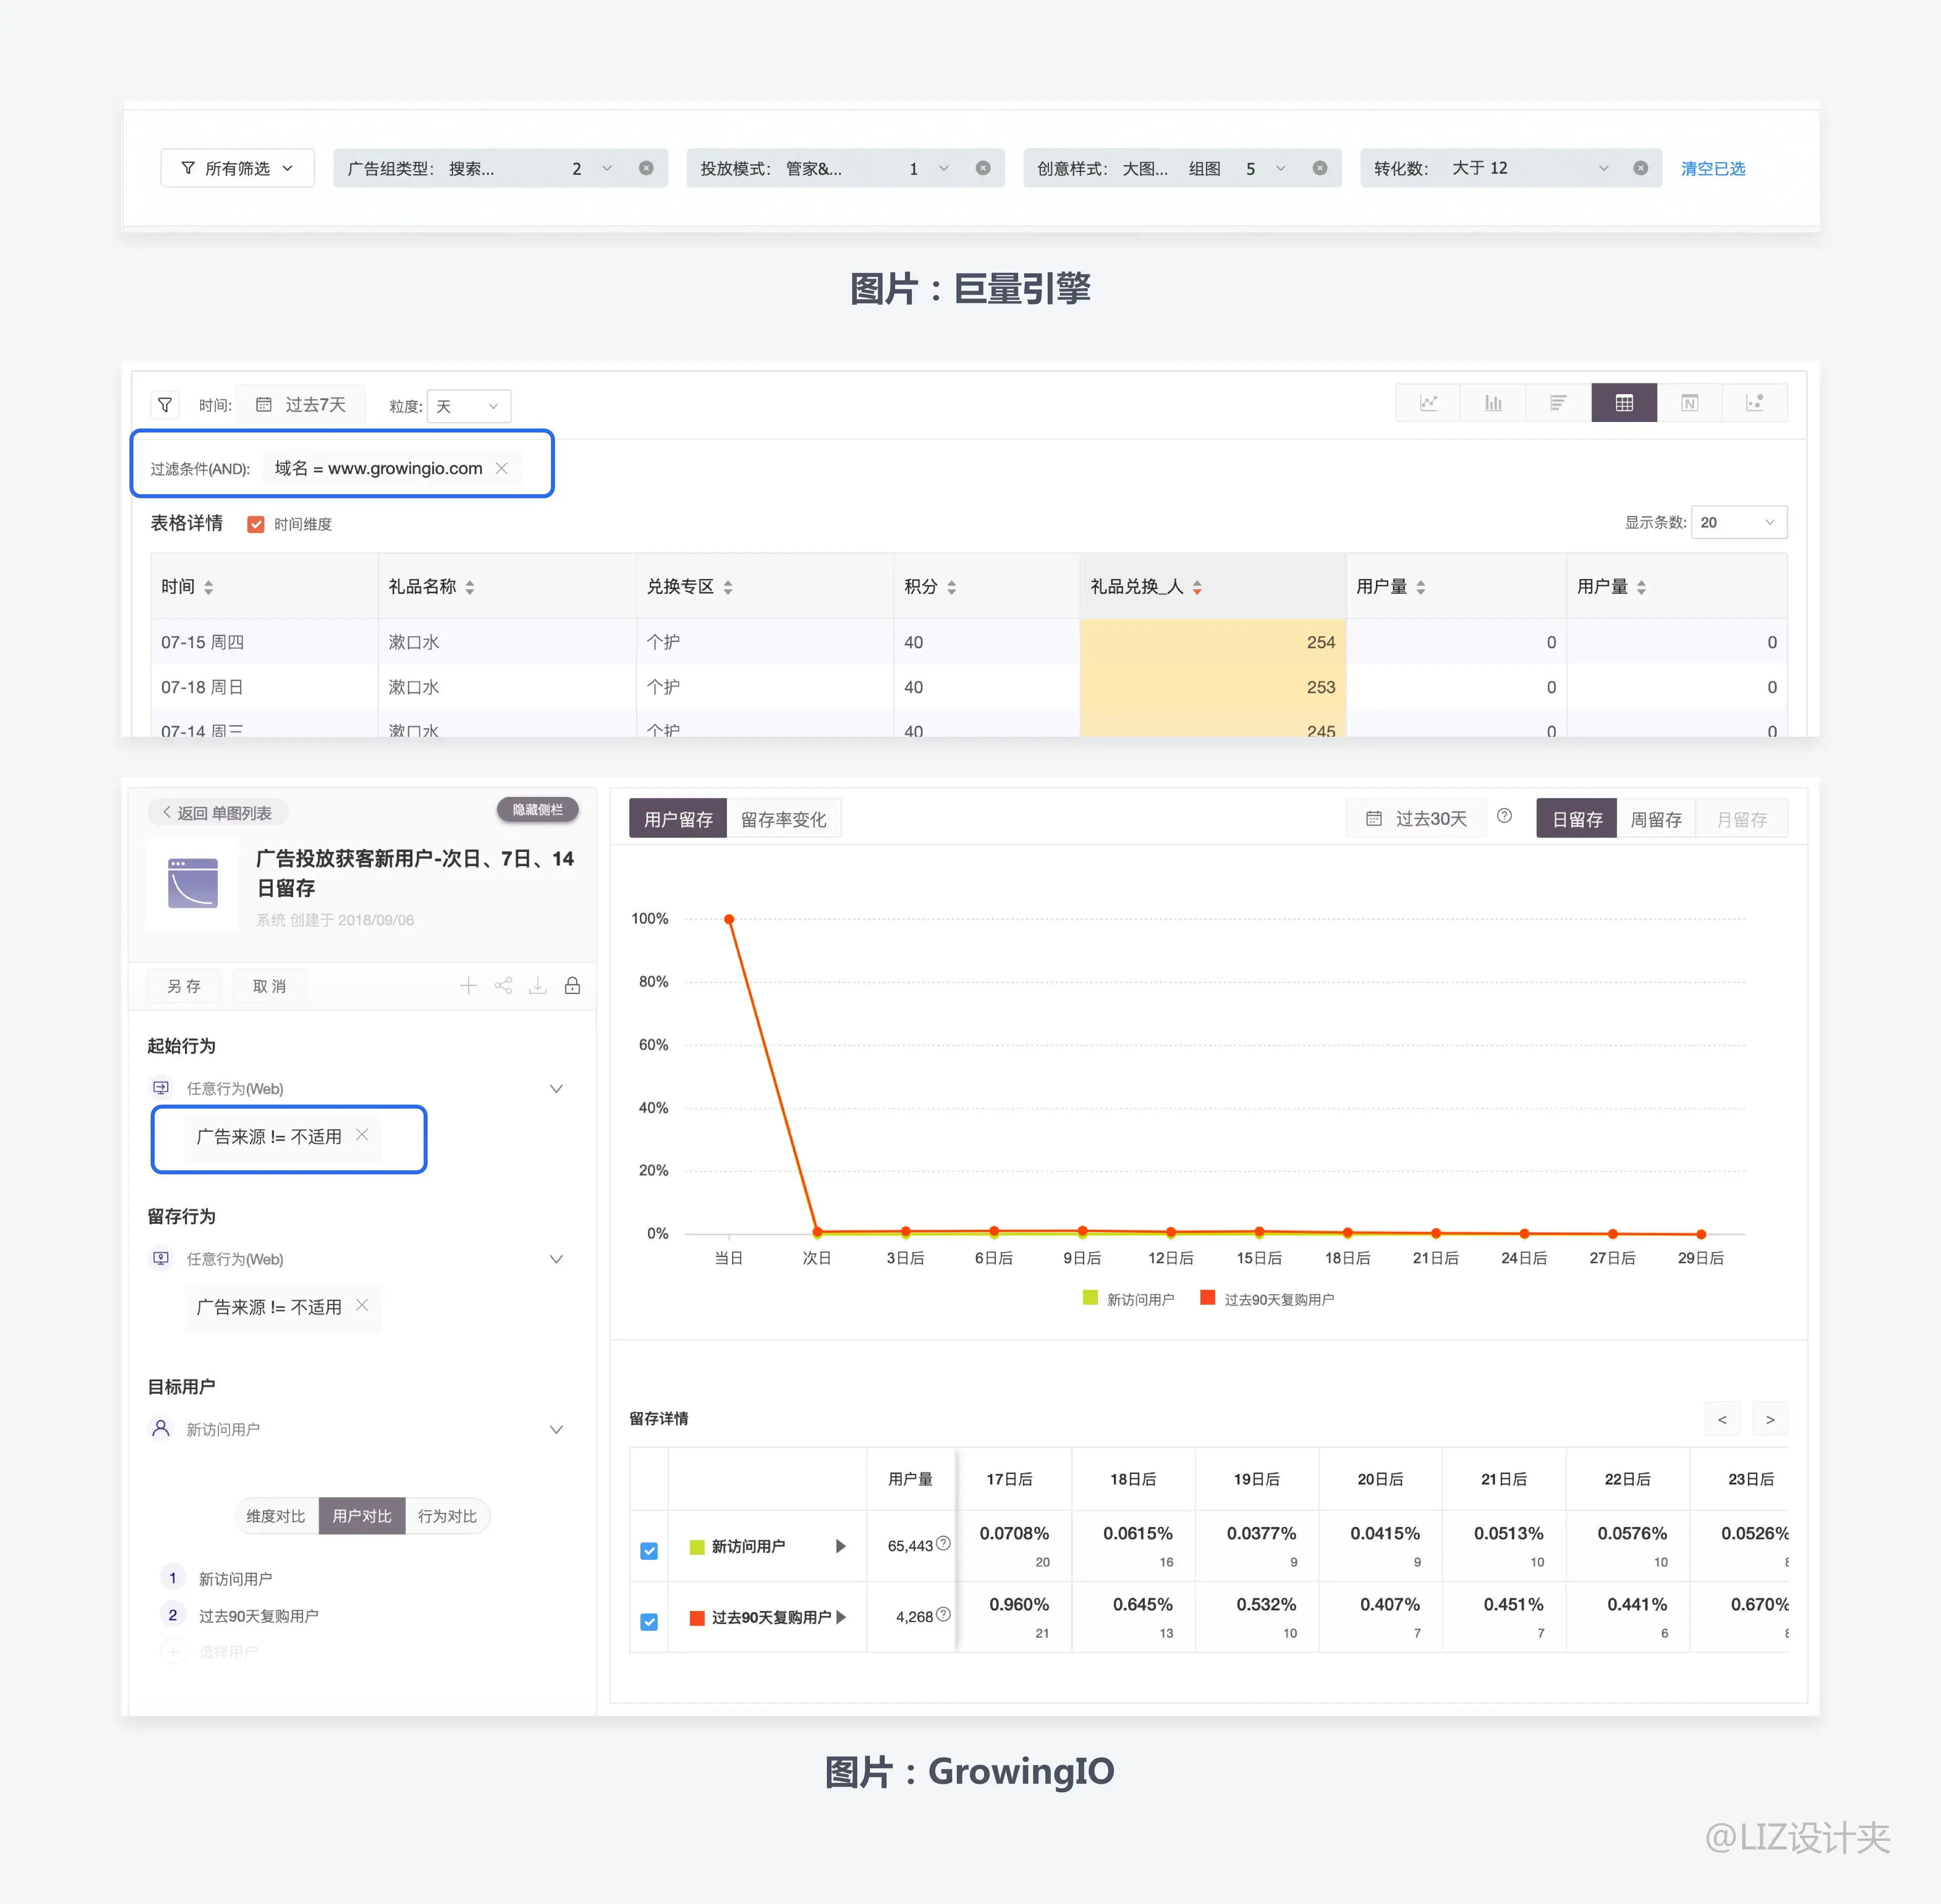This screenshot has width=1941, height=1904.
Task: Click the red 过去90天复购用户 legend swatch
Action: (1208, 1298)
